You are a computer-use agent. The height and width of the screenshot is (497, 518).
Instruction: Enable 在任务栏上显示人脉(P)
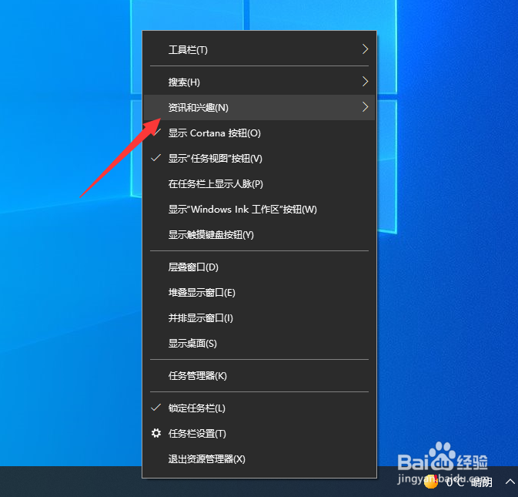coord(259,184)
